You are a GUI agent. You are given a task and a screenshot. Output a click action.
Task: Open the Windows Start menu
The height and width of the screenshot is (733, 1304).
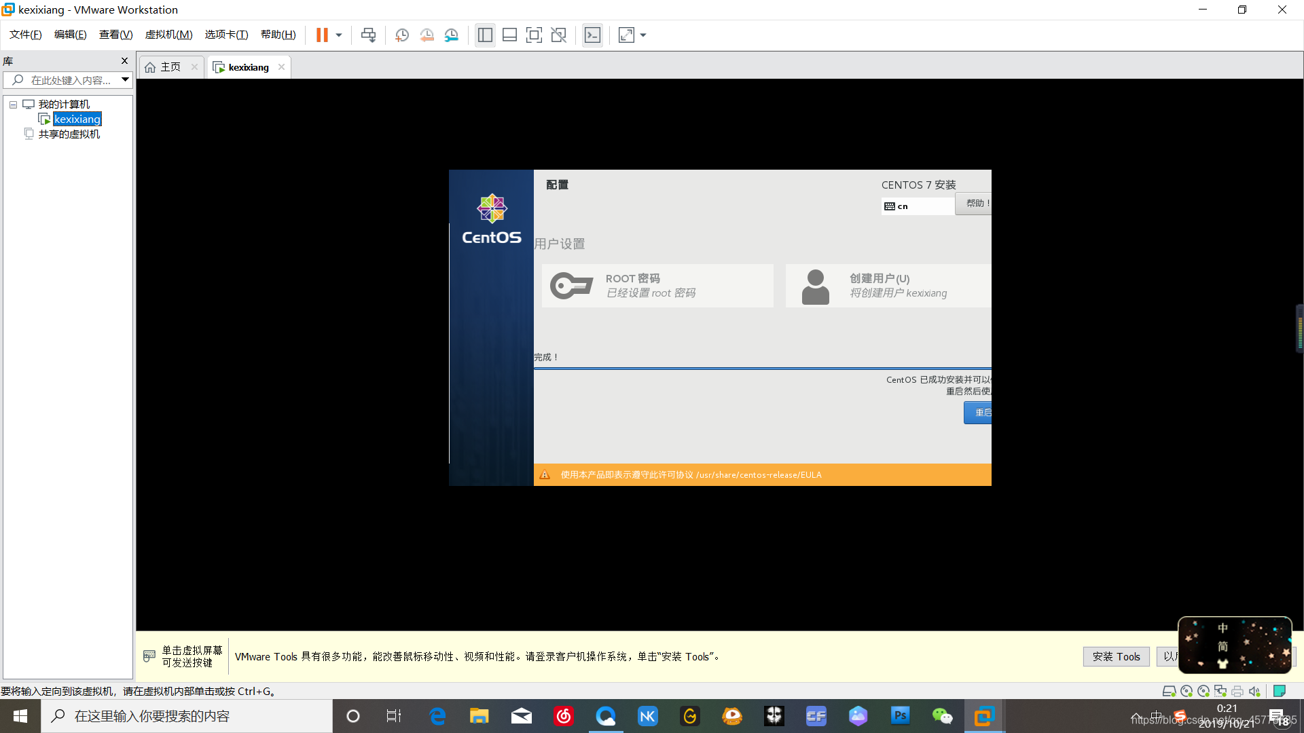(20, 716)
